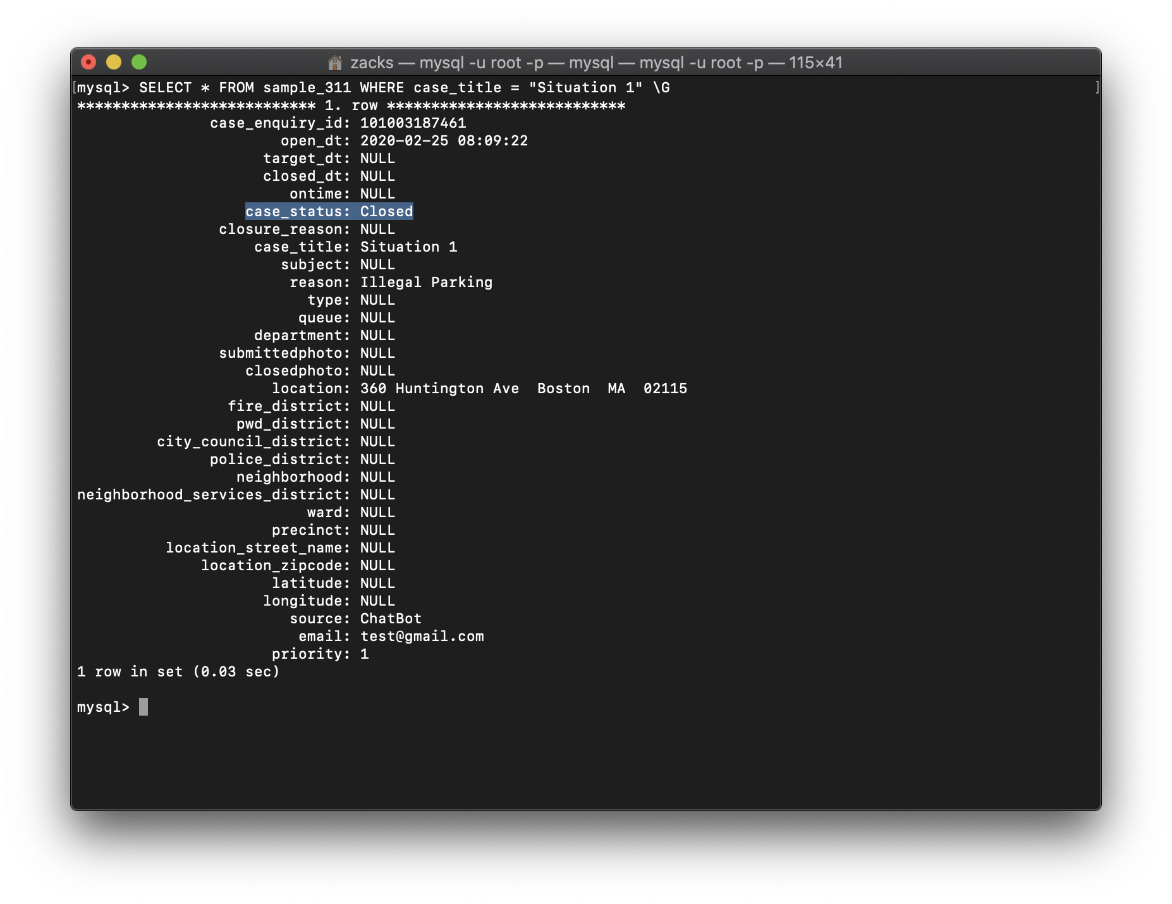
Task: Click the target_dt field label
Action: click(x=307, y=159)
